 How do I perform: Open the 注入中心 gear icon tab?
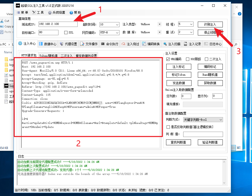coord(20,43)
